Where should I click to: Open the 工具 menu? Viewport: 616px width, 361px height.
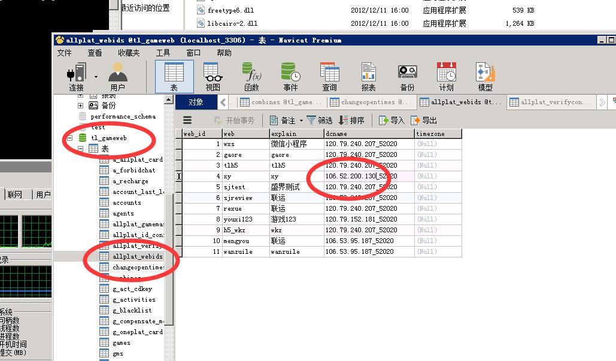(163, 53)
